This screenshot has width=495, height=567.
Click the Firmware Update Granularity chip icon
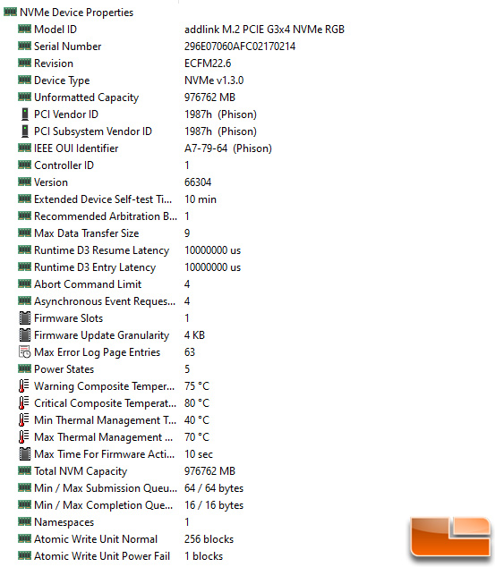coord(24,335)
